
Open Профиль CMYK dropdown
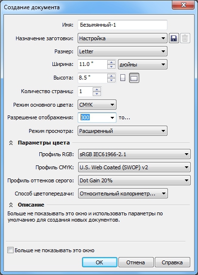[134, 167]
